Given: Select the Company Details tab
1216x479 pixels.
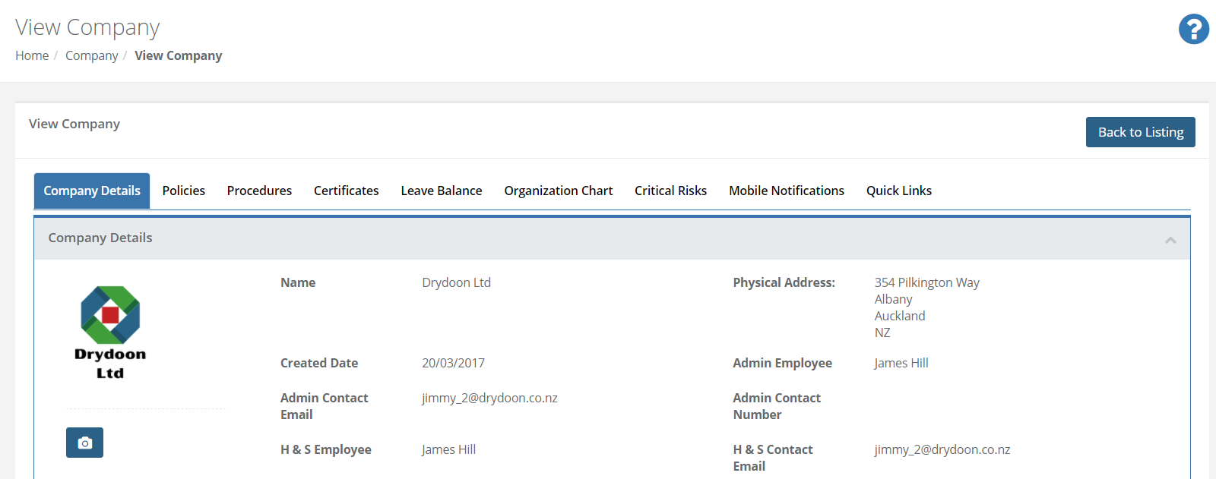Looking at the screenshot, I should [x=92, y=191].
